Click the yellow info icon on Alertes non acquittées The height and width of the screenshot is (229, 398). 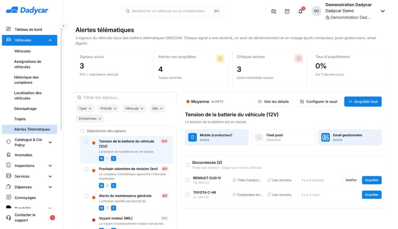(x=220, y=59)
